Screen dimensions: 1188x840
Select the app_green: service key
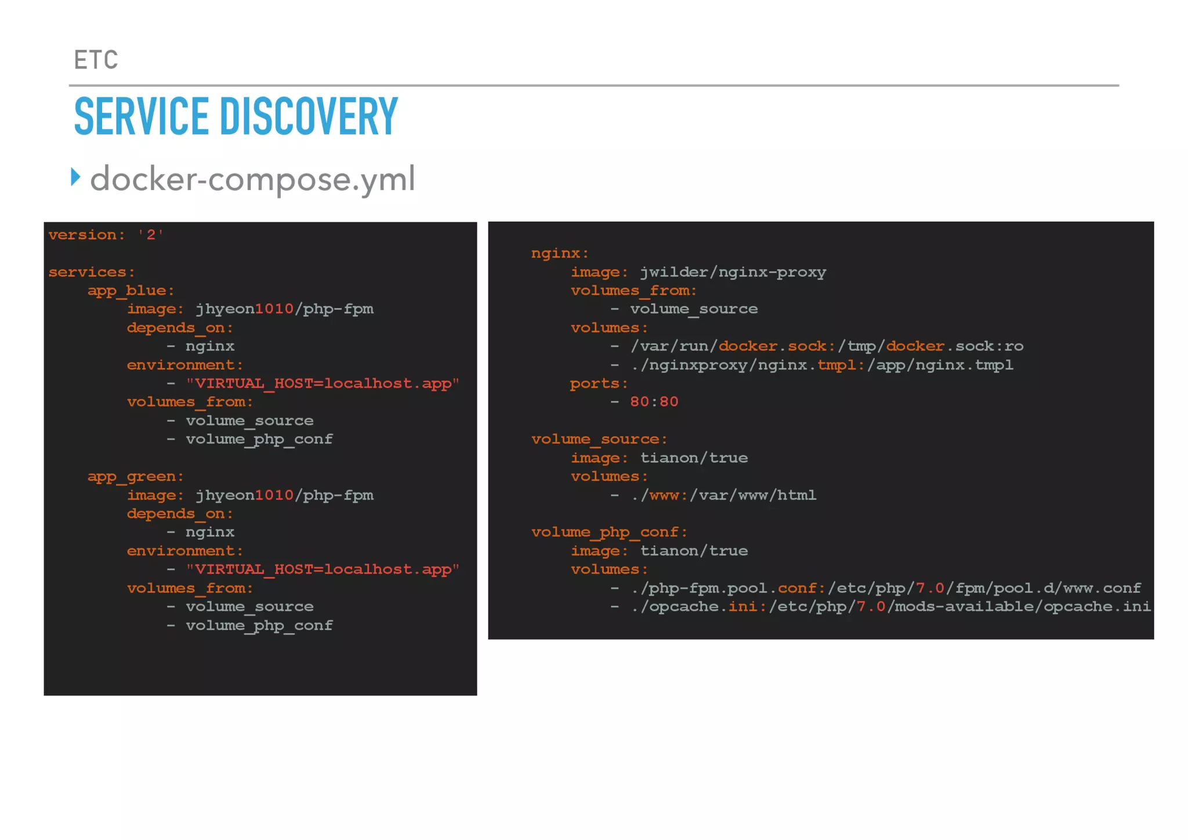135,477
